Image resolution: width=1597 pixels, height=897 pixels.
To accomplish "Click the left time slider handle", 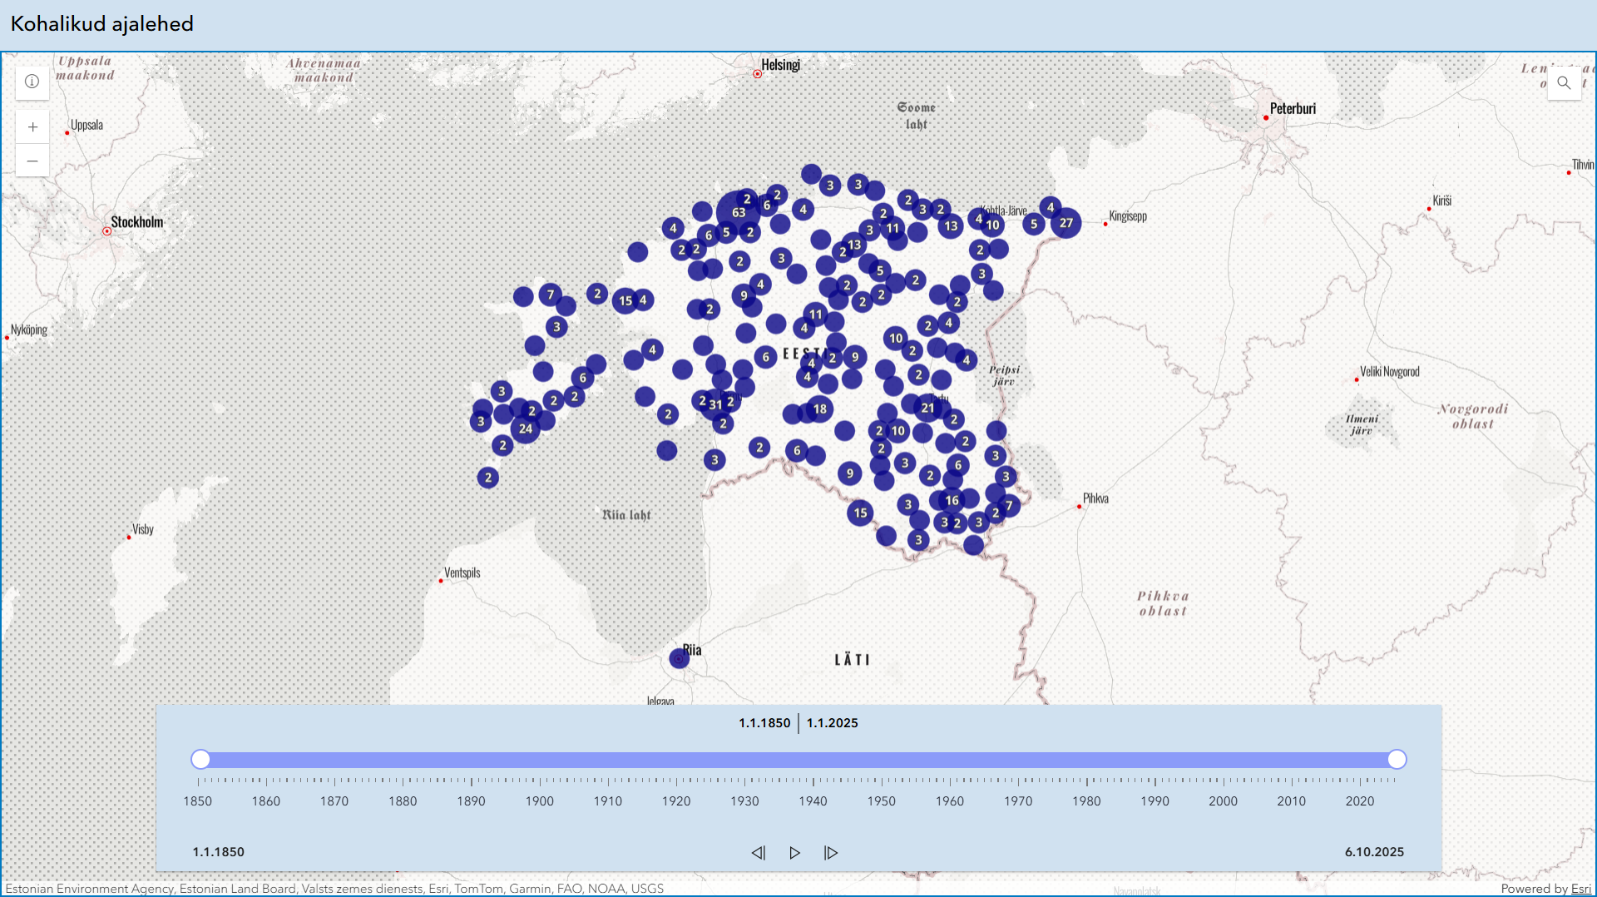I will pos(200,759).
